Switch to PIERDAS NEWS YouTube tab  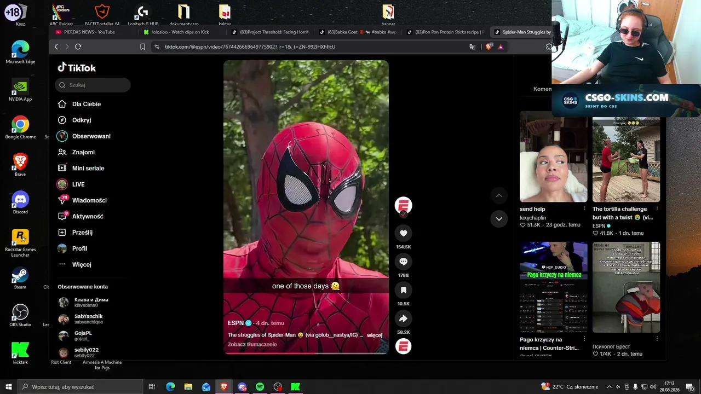pos(90,32)
